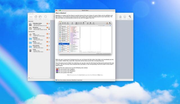Click the Remeasure circular arrow toolbar icon
This screenshot has height=104, width=180.
click(x=46, y=17)
